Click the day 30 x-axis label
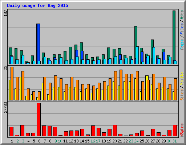 169,141
